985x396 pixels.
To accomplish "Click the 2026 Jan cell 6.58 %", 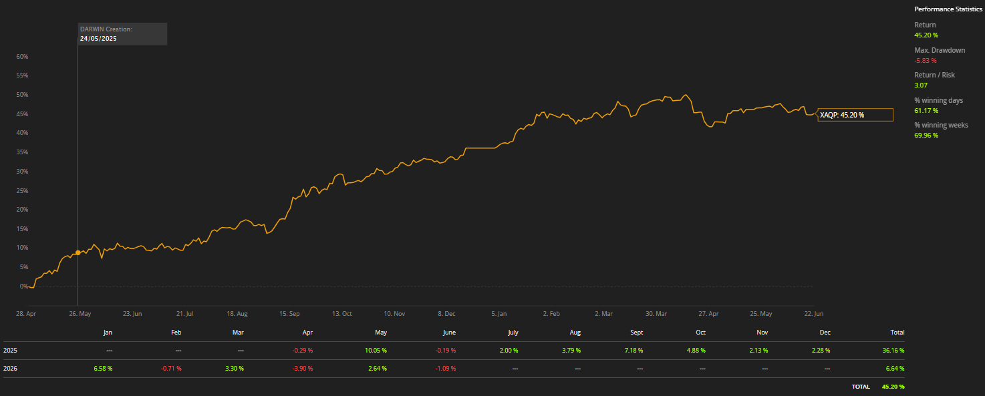I will click(x=102, y=368).
